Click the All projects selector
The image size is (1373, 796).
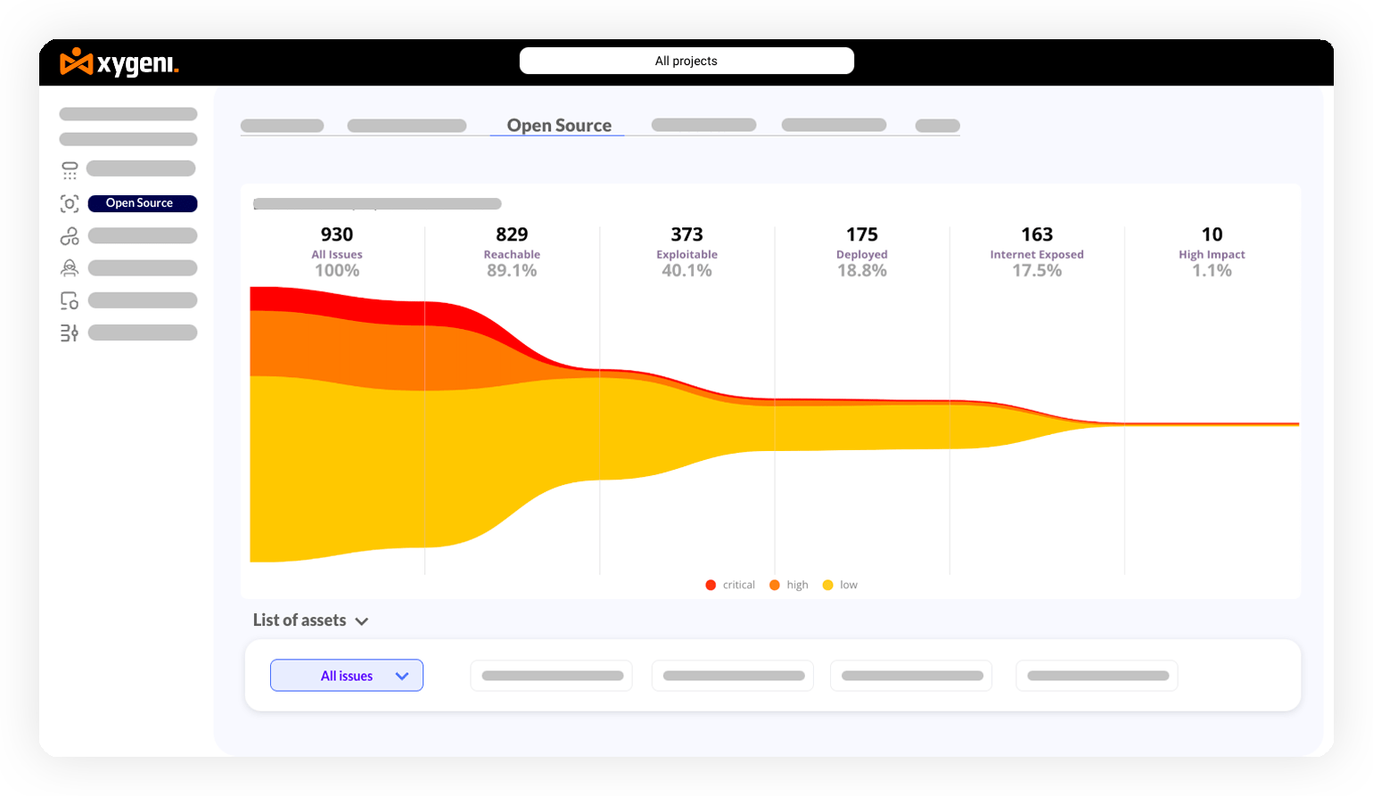[x=686, y=61]
